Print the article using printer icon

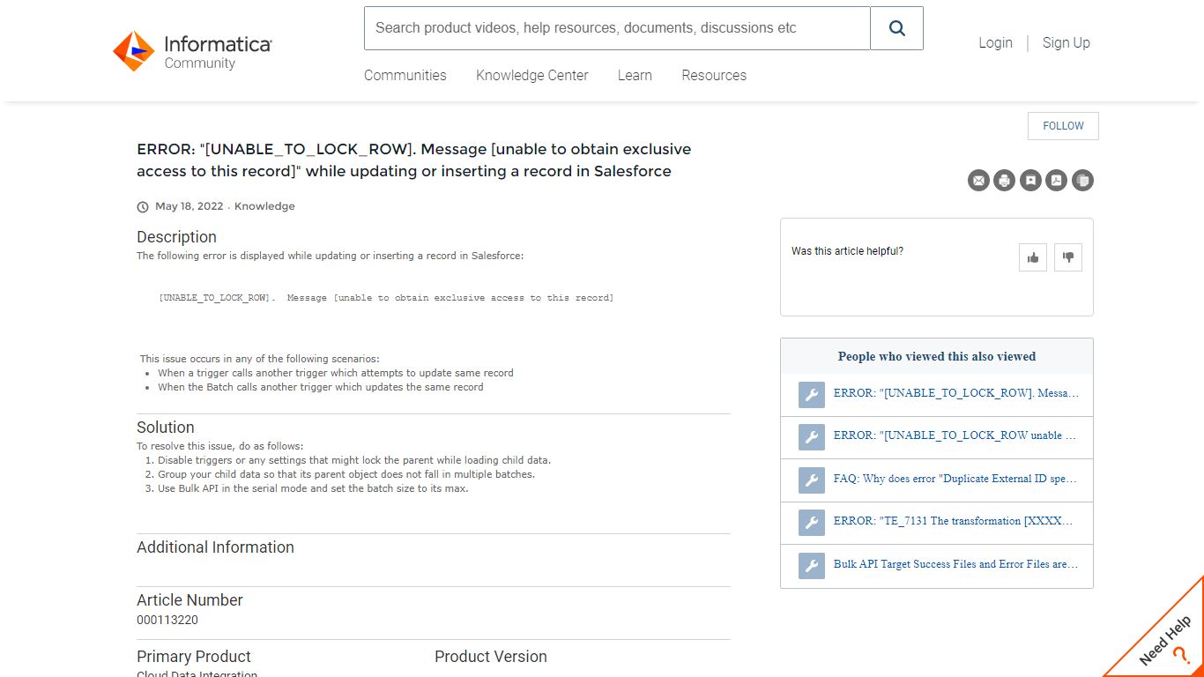[1005, 181]
